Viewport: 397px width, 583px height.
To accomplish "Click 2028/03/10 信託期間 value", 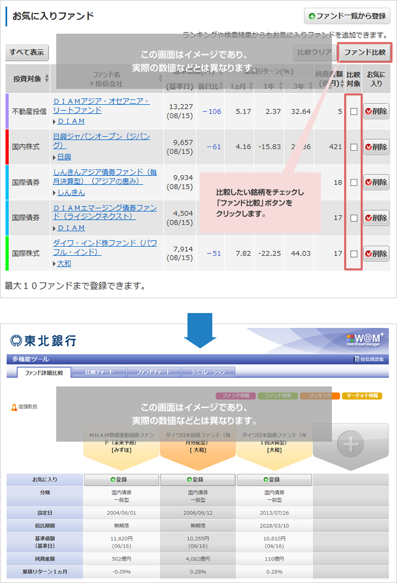I will coord(275,526).
